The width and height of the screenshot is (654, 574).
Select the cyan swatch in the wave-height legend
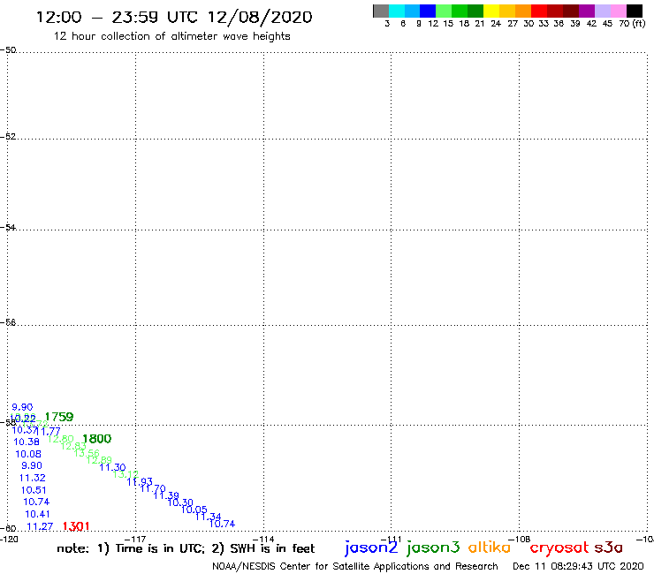coord(397,11)
